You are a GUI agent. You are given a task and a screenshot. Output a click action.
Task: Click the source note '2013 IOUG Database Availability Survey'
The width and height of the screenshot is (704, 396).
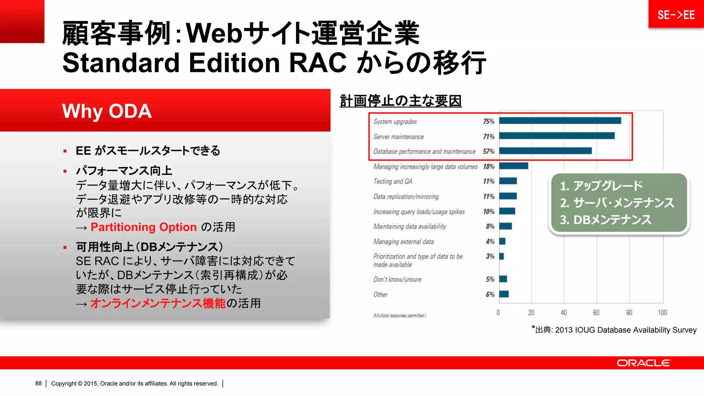(x=626, y=330)
